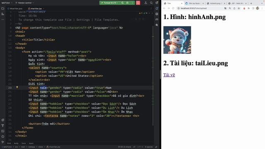Switch to the JSP - Hello World Chrome tab
The image size is (265, 149).
237,3
